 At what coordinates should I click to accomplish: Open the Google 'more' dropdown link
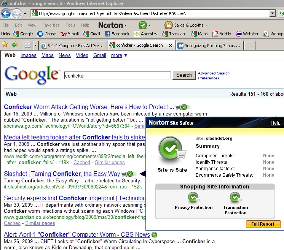[119, 55]
